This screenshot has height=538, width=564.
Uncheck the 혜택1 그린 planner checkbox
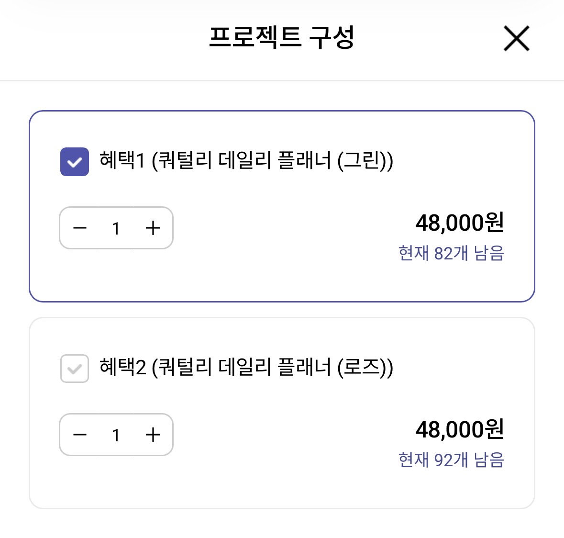click(x=75, y=162)
